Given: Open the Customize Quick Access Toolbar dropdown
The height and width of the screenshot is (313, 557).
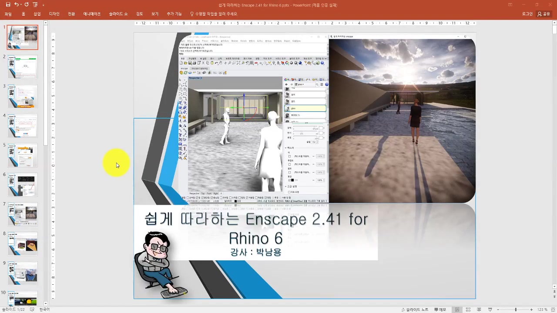Looking at the screenshot, I should [44, 5].
